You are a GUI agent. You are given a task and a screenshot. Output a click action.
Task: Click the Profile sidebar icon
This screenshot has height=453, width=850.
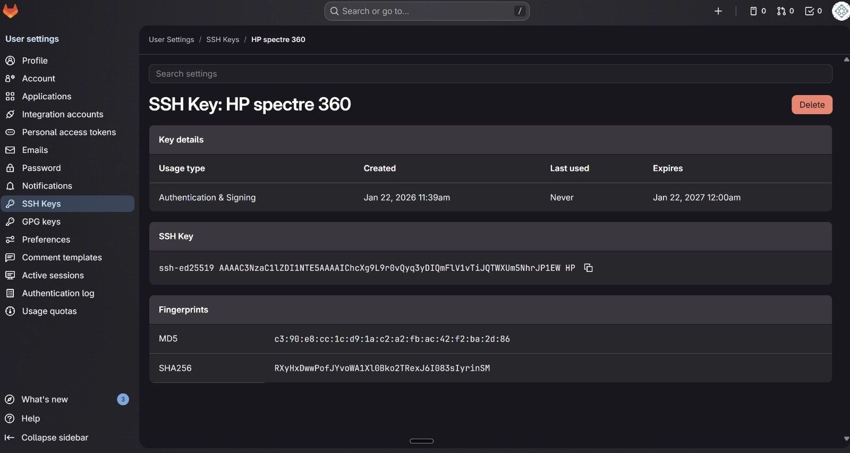click(x=10, y=61)
